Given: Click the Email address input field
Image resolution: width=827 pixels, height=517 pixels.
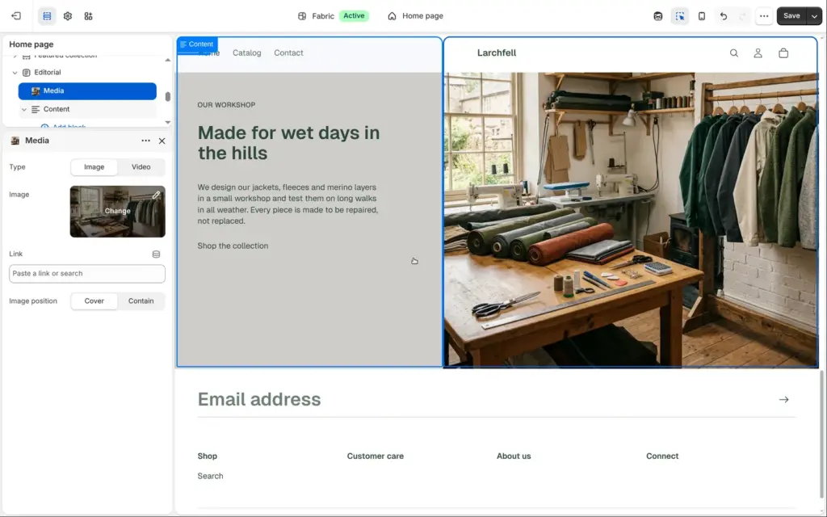Looking at the screenshot, I should click(x=485, y=399).
